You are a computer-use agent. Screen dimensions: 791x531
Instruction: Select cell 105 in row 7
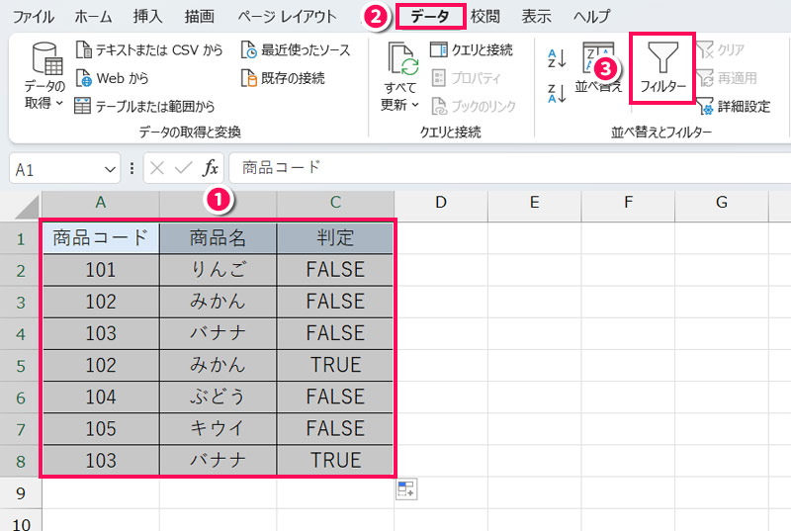point(101,428)
